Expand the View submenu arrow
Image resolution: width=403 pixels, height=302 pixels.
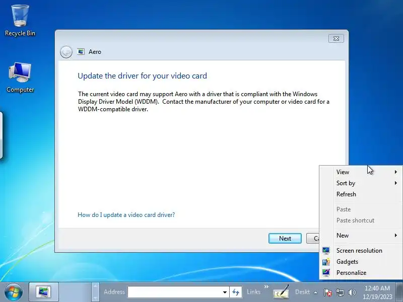pyautogui.click(x=396, y=172)
